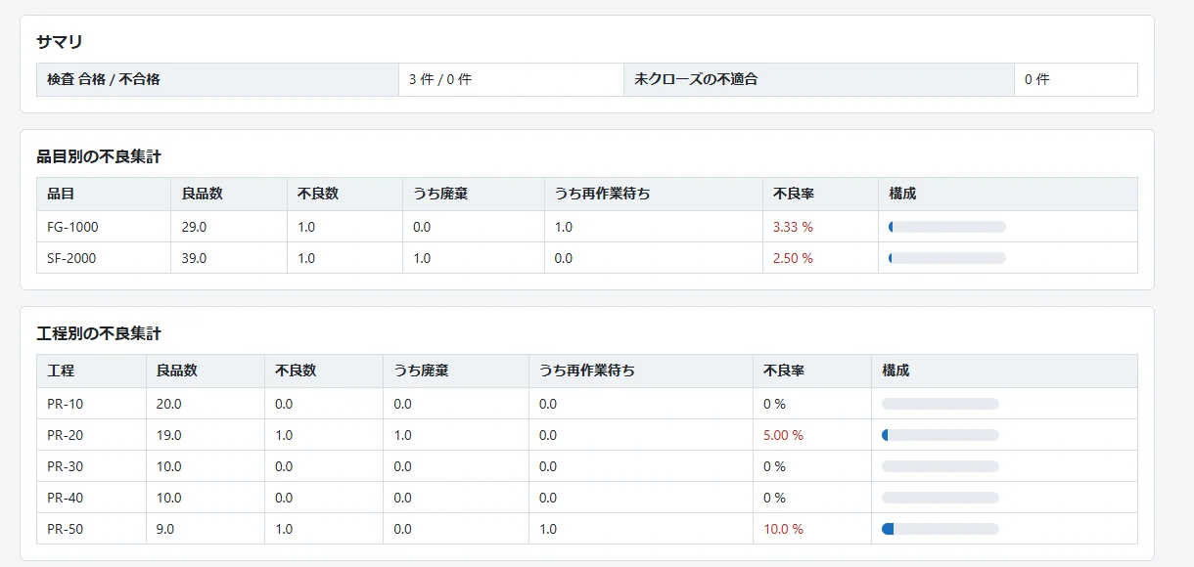
Task: Click the 不良数 value 0.0 for PR-10
Action: [284, 404]
